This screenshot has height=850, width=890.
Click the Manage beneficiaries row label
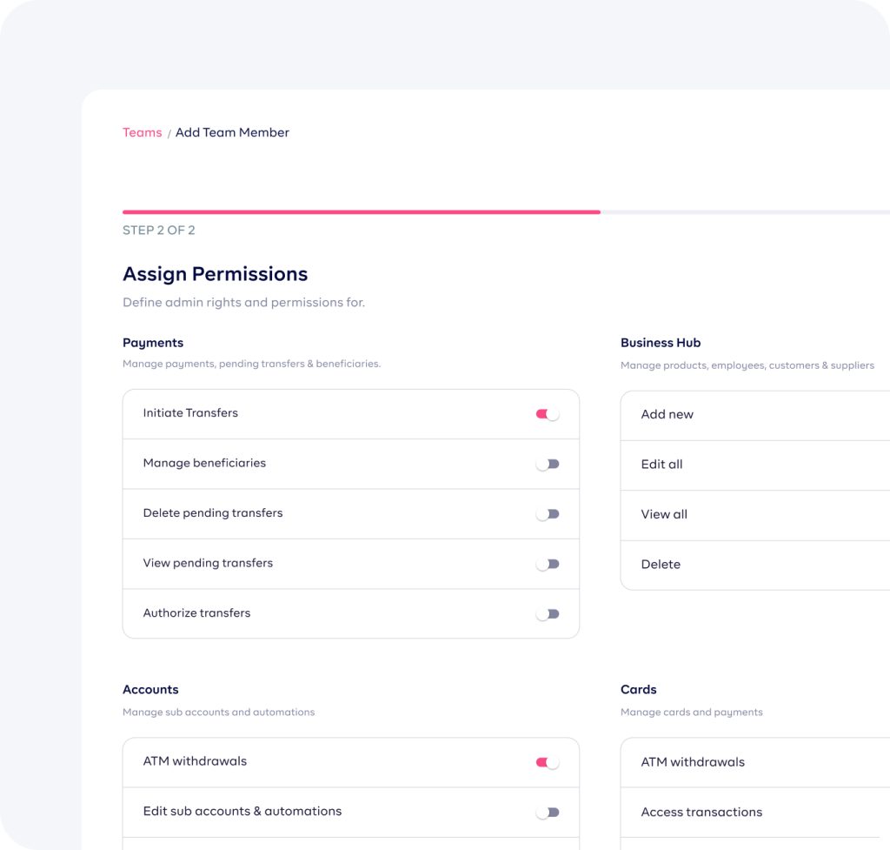[204, 463]
